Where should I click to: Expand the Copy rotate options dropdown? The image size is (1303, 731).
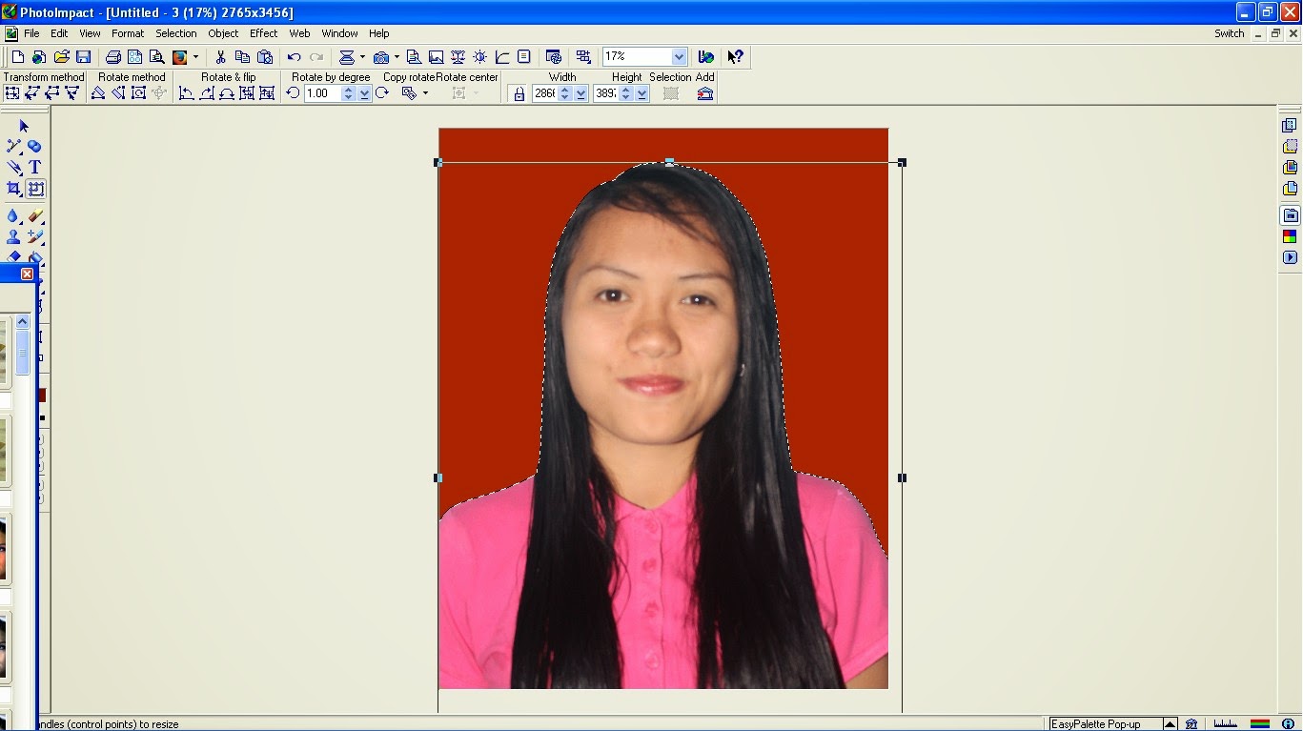(426, 92)
